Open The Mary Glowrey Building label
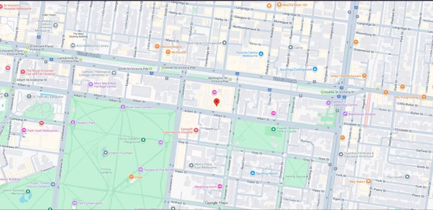The image size is (433, 210). tap(78, 35)
